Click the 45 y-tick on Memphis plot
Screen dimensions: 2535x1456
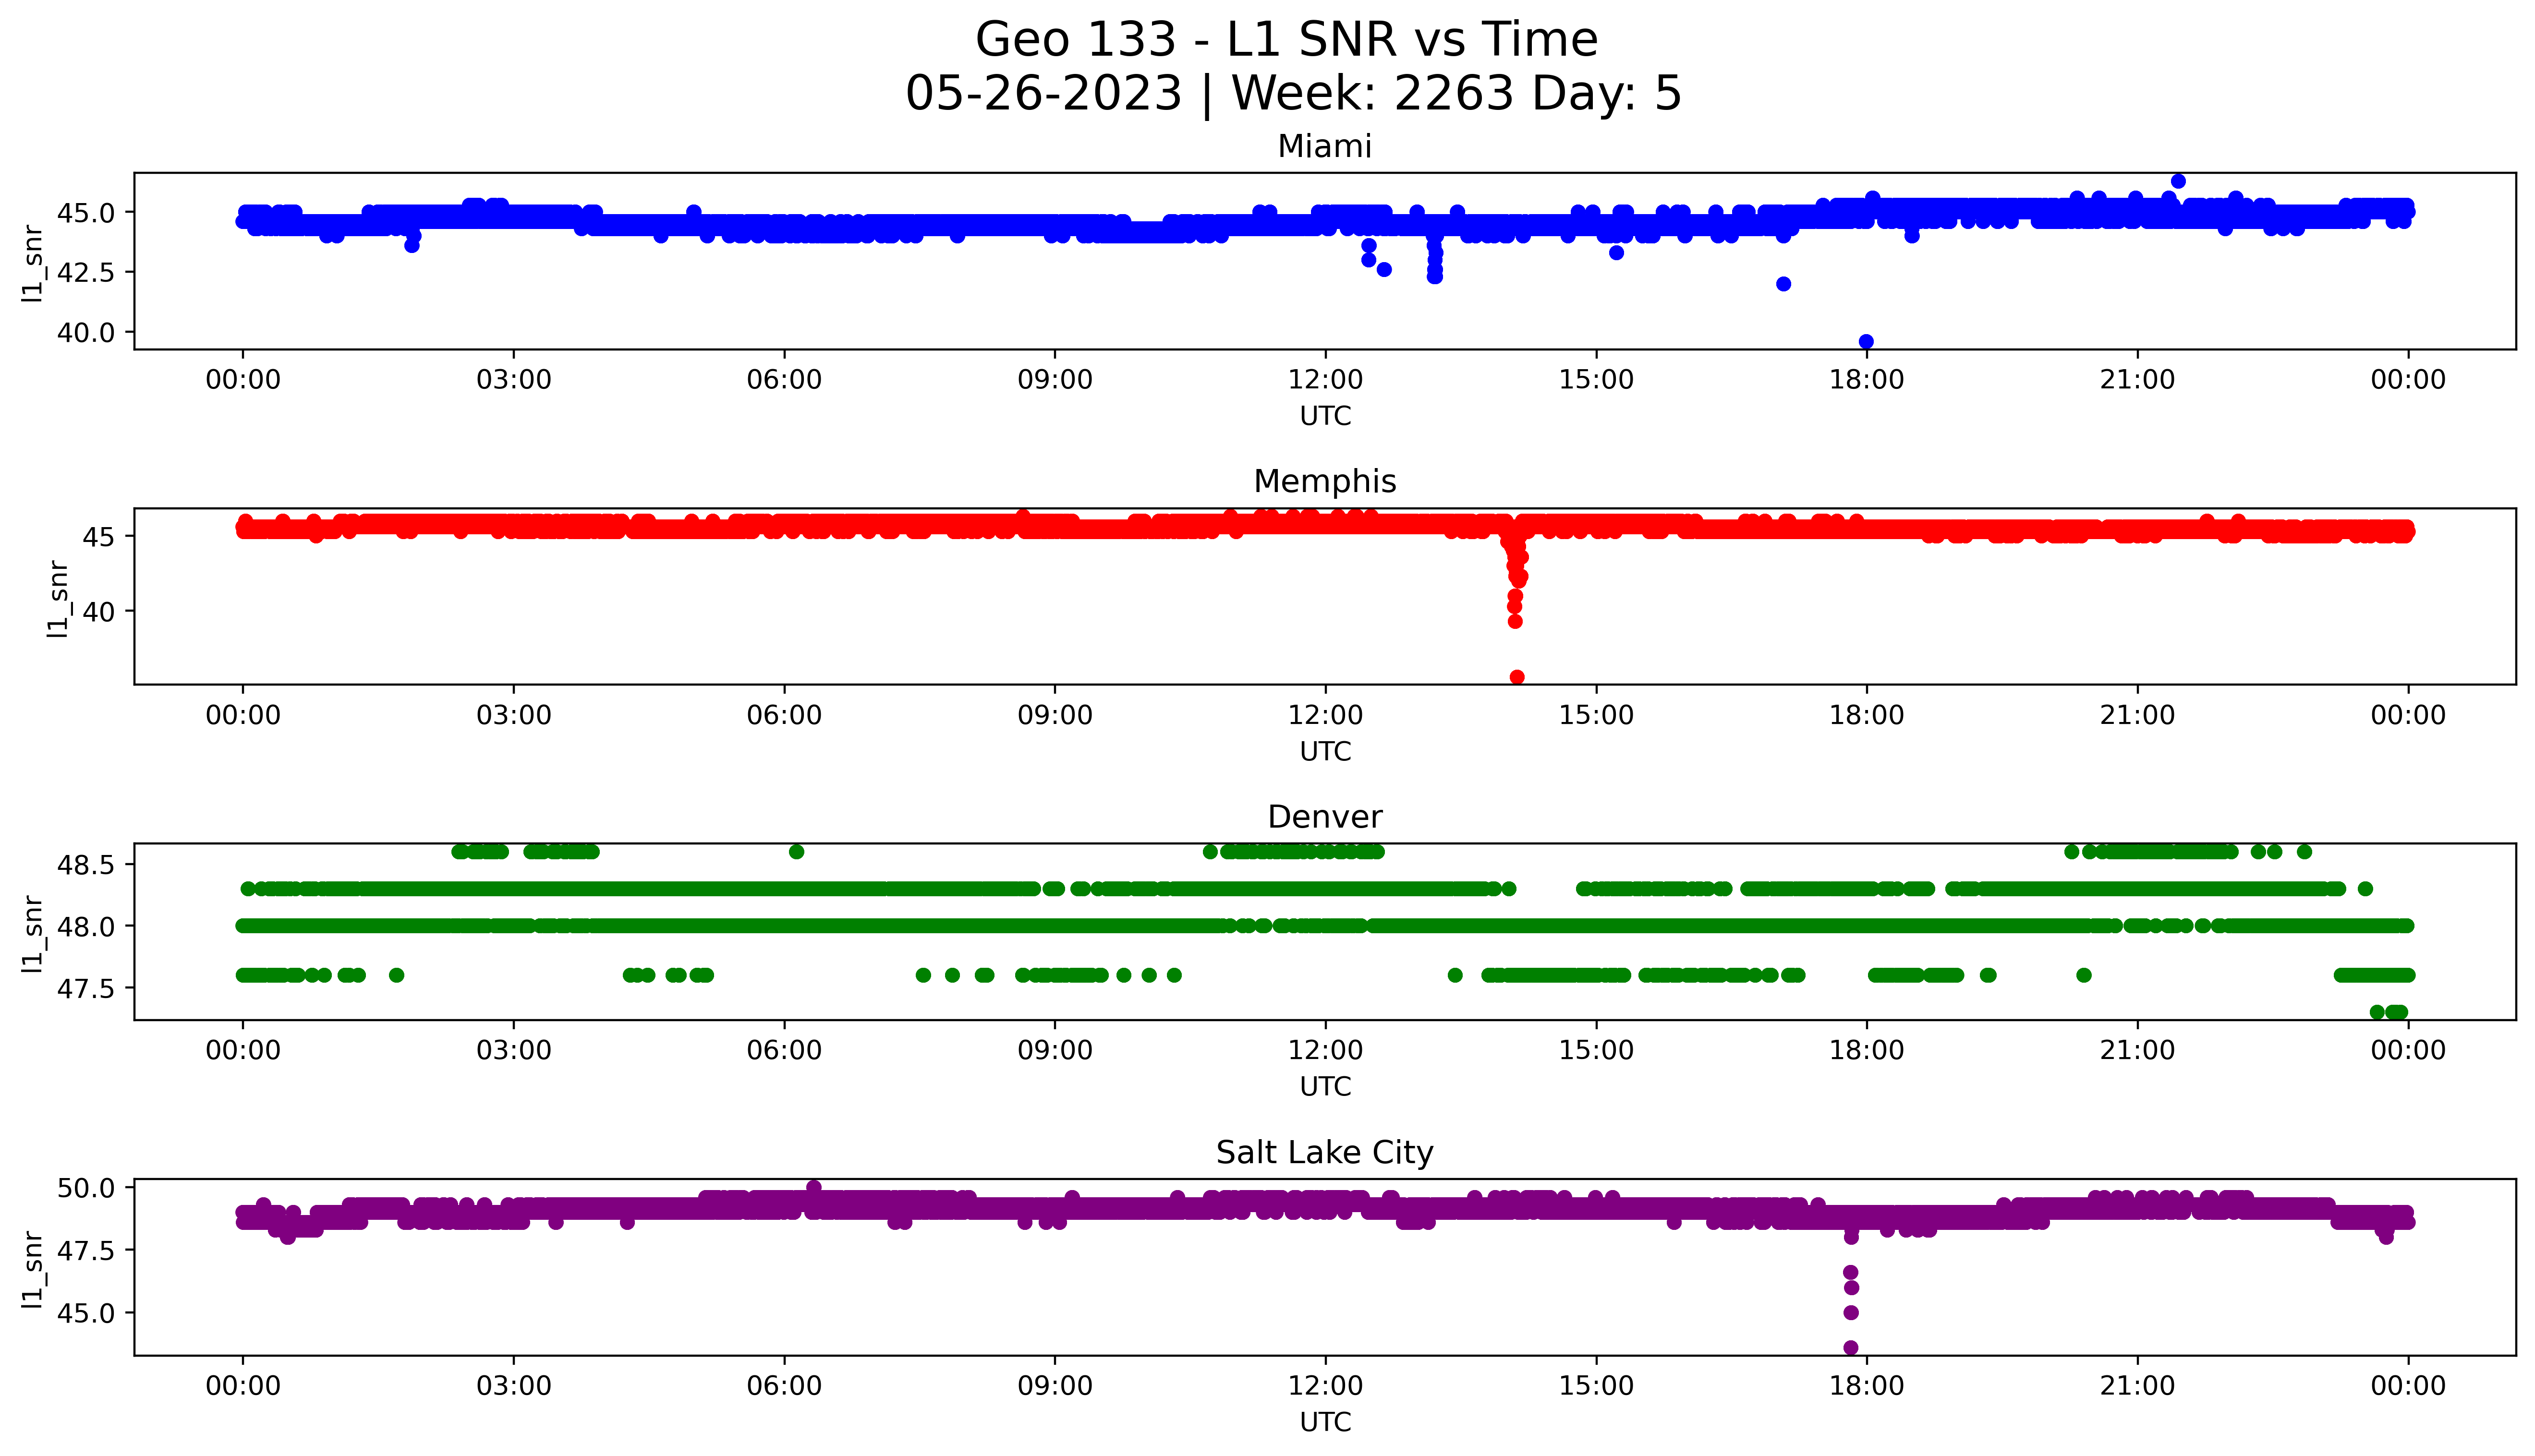pyautogui.click(x=100, y=537)
